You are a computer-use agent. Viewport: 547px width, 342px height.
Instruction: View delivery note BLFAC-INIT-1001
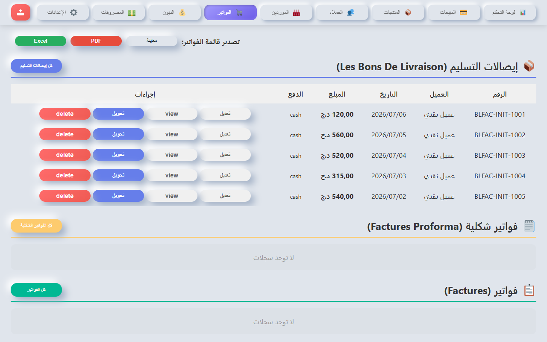pos(172,114)
